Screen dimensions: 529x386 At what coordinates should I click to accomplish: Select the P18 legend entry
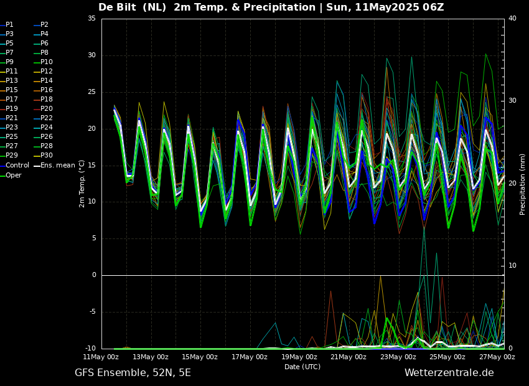pos(47,99)
